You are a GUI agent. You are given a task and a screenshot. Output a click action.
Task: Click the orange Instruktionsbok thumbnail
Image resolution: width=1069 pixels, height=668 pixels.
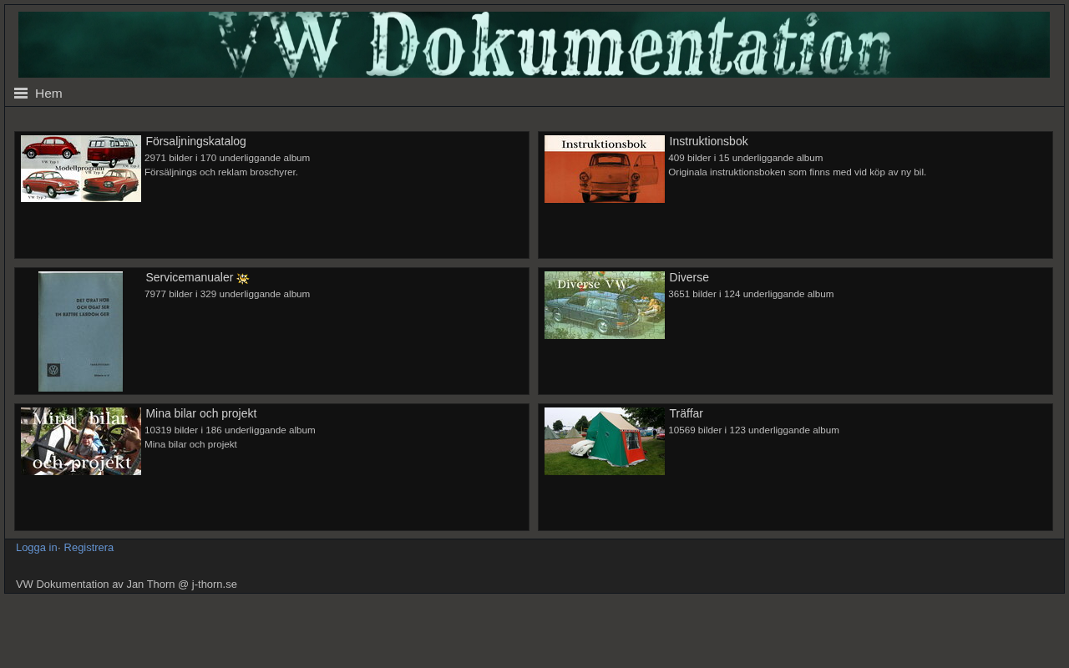[x=605, y=169]
